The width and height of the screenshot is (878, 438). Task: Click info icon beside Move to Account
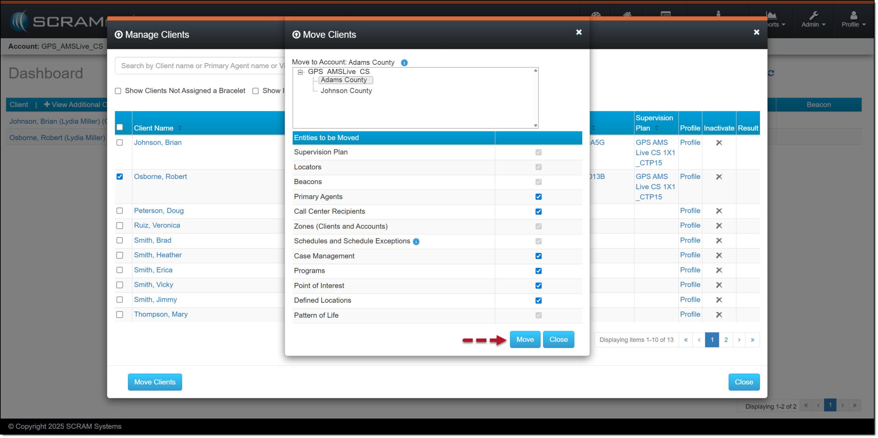point(404,63)
